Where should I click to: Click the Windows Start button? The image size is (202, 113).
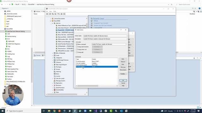[2, 111]
